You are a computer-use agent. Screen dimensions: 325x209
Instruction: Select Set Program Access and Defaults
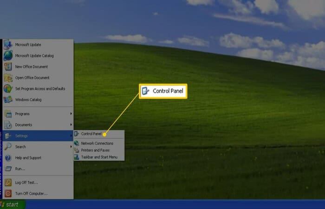click(x=38, y=89)
